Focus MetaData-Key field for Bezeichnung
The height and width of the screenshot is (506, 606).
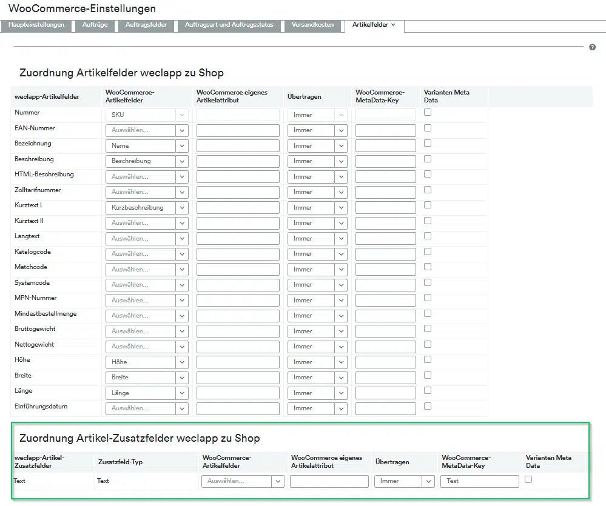pos(386,146)
